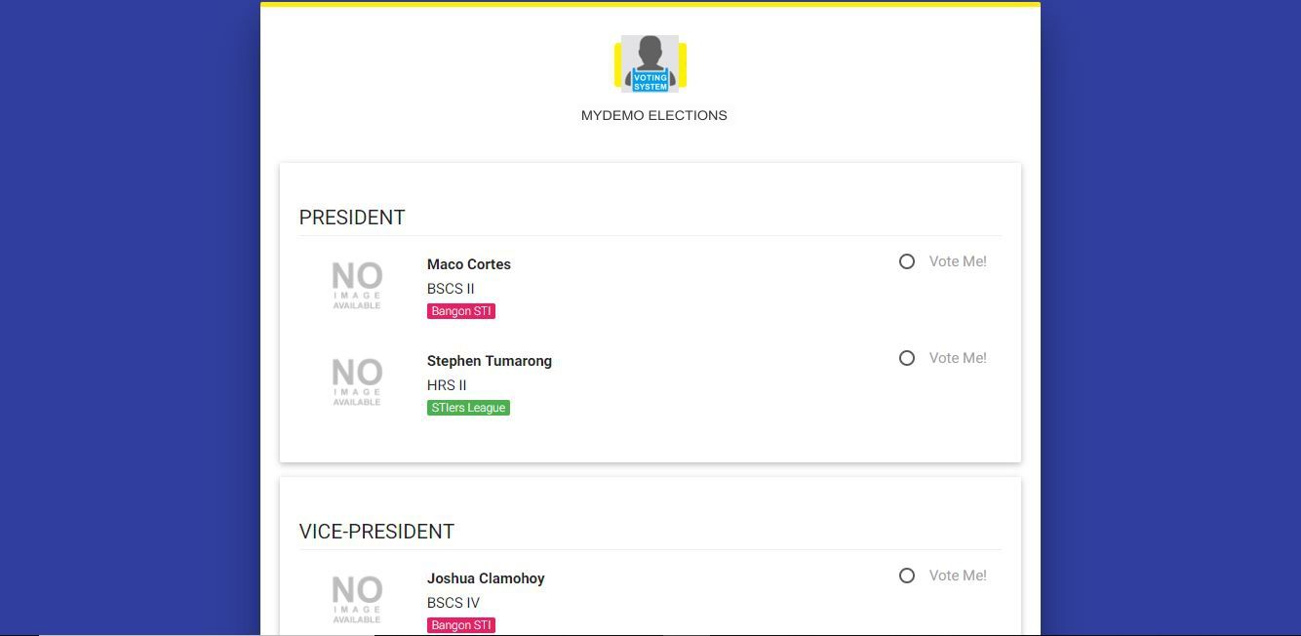The image size is (1301, 636).
Task: Click 'Vote Me!' label for Joshua Clamohoy
Action: (958, 576)
